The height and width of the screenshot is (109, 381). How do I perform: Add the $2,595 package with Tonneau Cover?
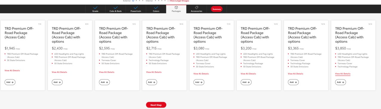tap(104, 82)
